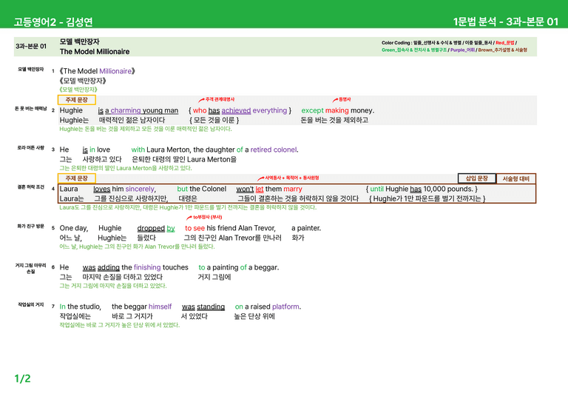This screenshot has width=568, height=402.
Task: Click the red annotation 'to부정사 (부사)'
Action: pos(208,218)
